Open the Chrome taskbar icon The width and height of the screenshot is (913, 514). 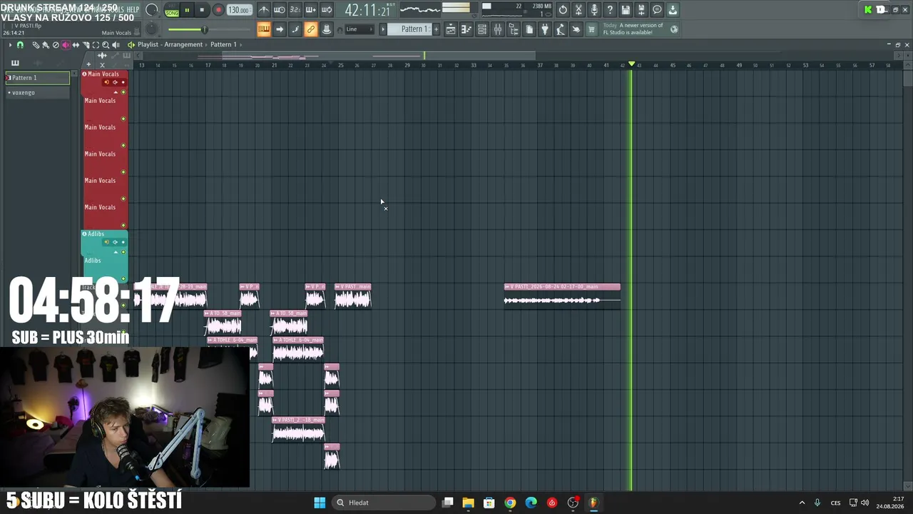[x=510, y=503]
